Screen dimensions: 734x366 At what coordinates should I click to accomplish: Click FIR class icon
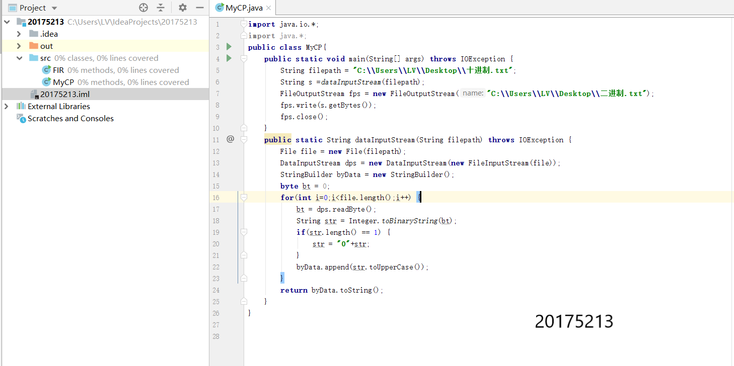point(46,70)
